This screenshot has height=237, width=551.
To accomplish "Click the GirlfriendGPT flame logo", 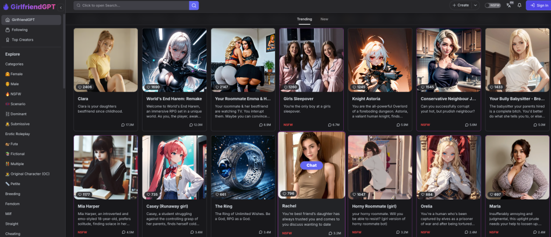I will point(6,7).
